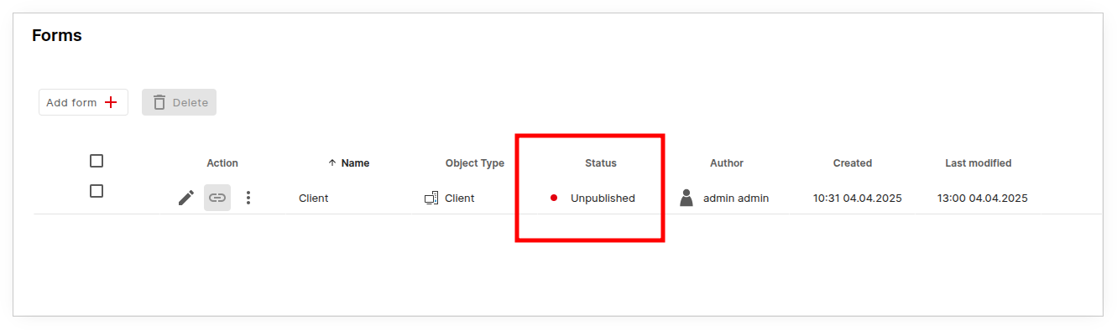Sort table by Name column header
The image size is (1117, 330).
355,163
